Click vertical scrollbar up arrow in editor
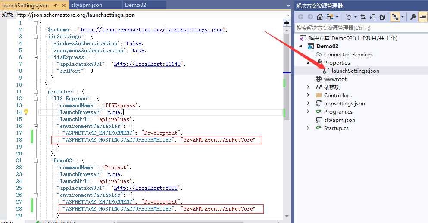 point(287,30)
